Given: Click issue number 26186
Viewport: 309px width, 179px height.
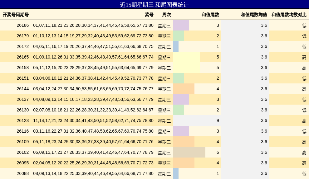Looking at the screenshot, I should click(23, 25).
